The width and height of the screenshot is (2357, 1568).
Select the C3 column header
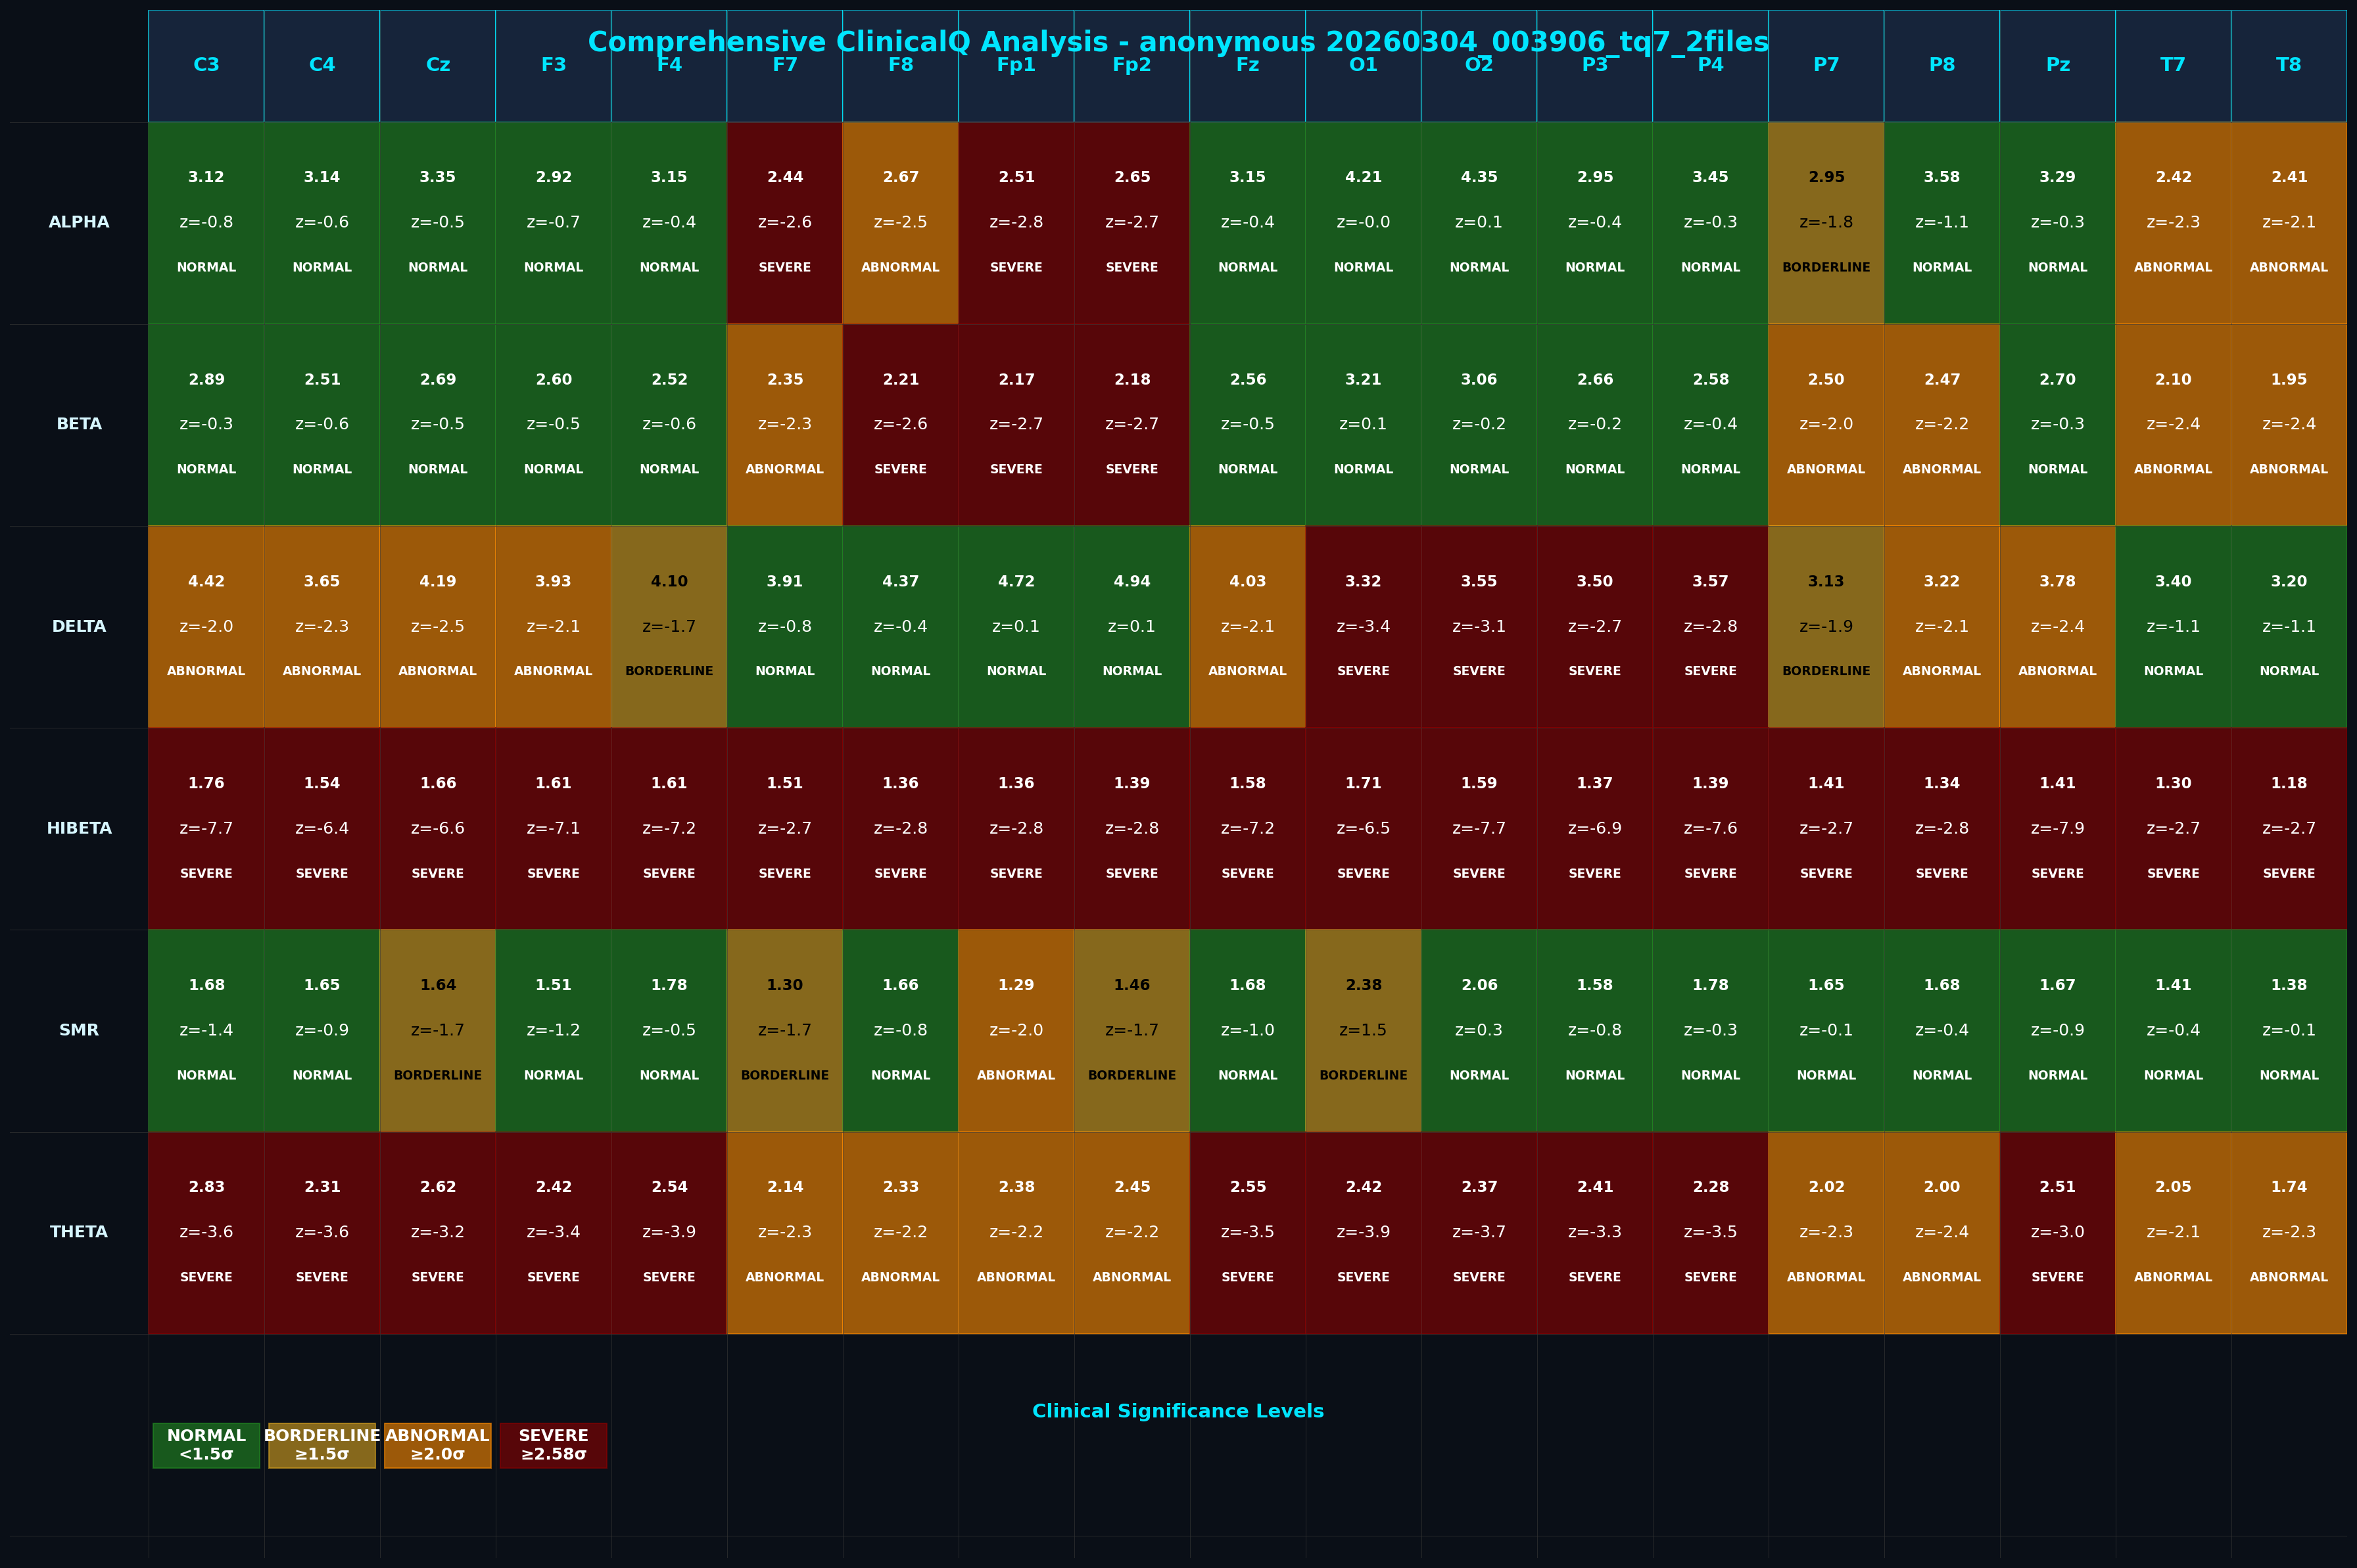point(206,65)
